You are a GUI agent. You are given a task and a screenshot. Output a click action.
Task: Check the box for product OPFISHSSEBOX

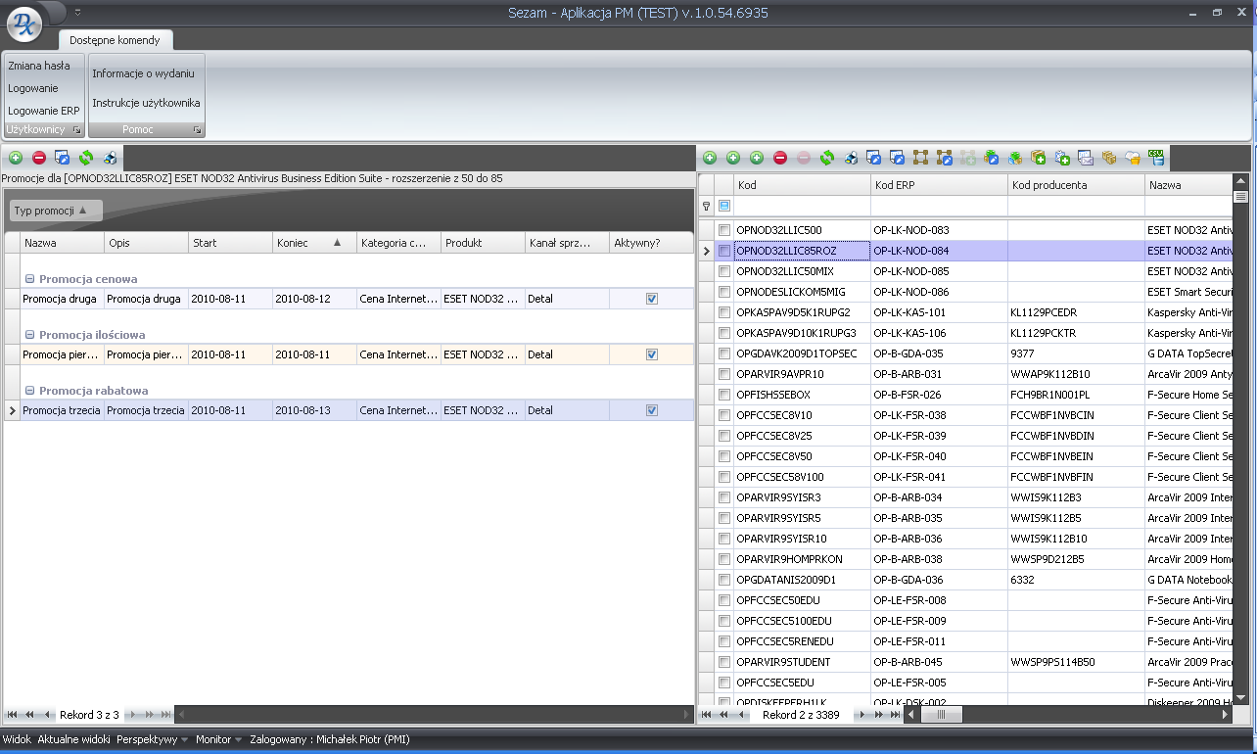724,395
